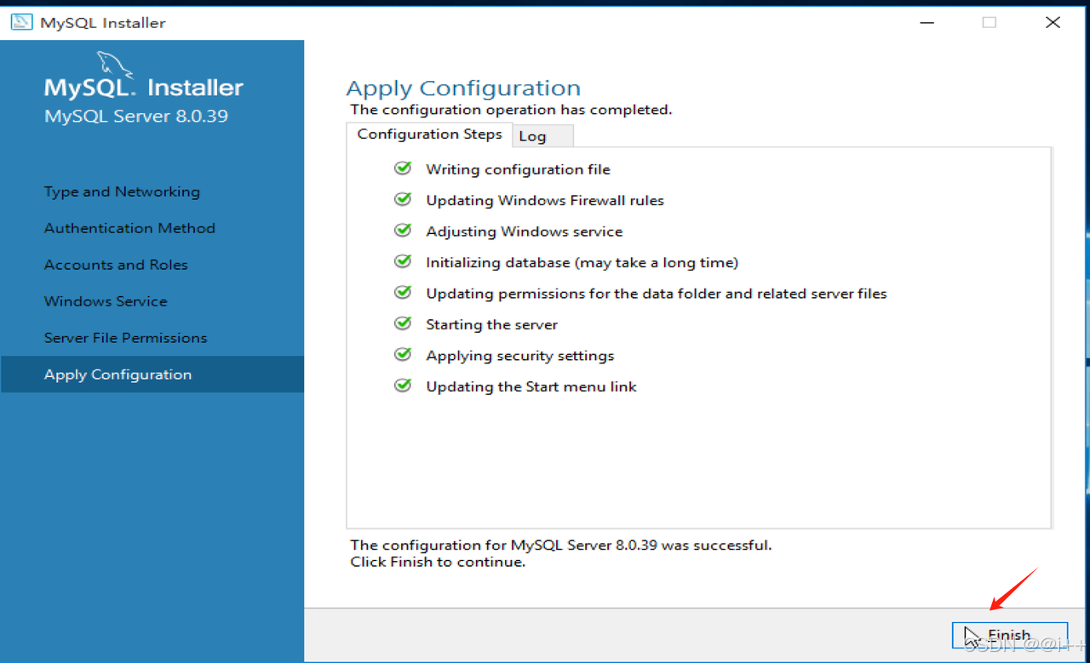Click 'configuration for MySQL Server 8.0.39 was successful' message
Screen dimensions: 1090x663
click(x=560, y=545)
